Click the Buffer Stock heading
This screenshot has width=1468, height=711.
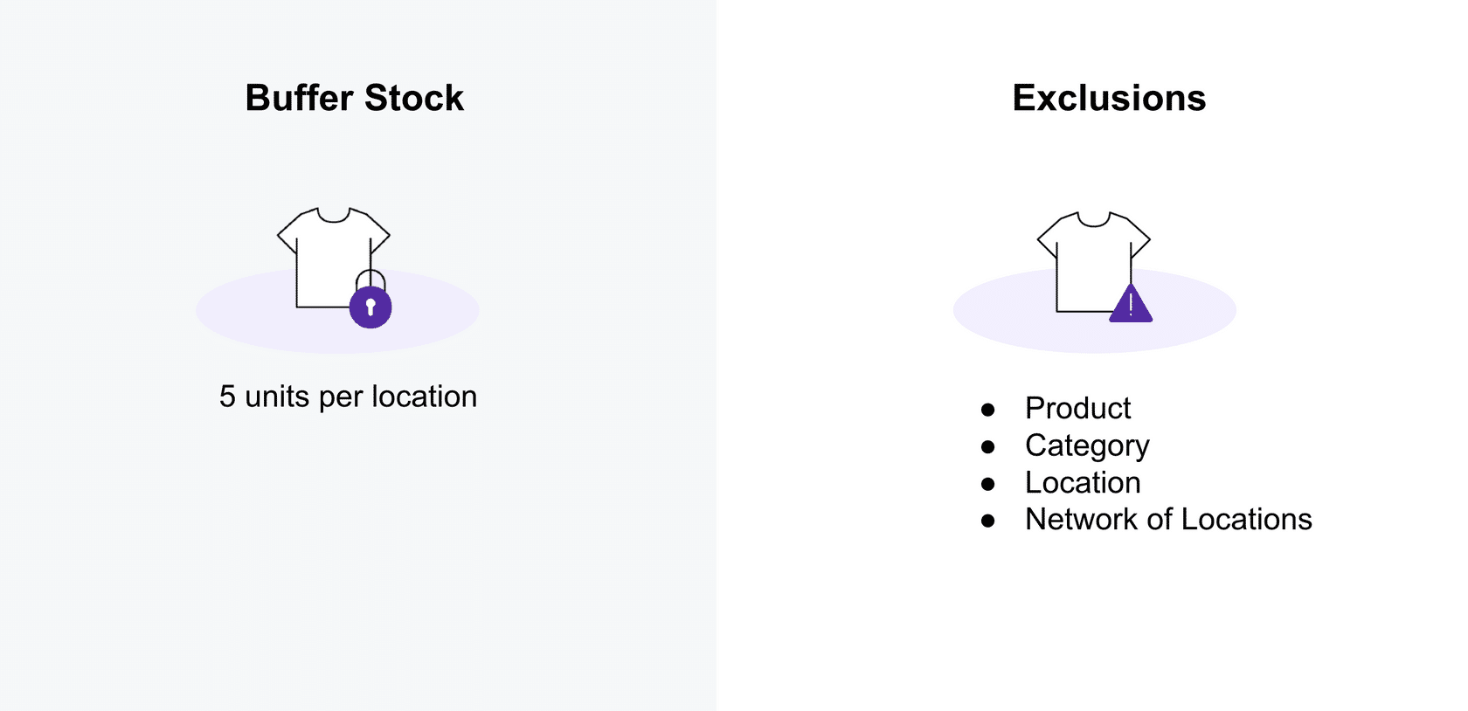(x=354, y=98)
